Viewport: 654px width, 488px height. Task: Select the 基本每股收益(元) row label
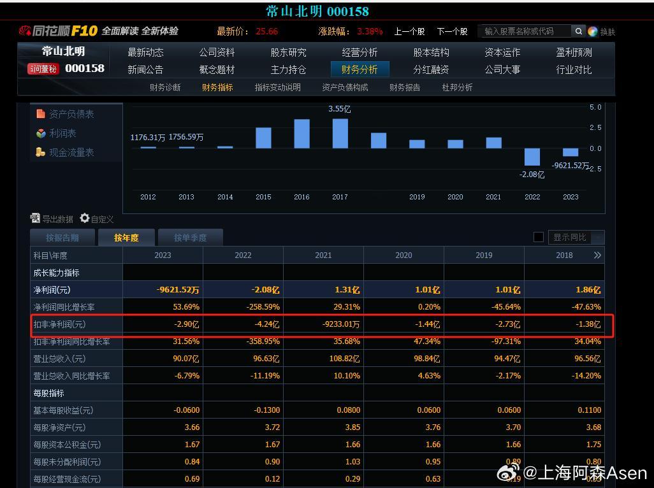[x=63, y=410]
